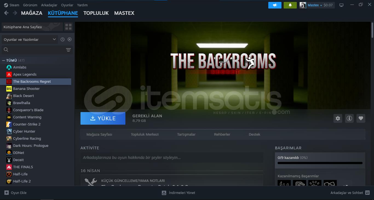The image size is (374, 200).
Task: Go to the MAĞAZA tab
Action: pyautogui.click(x=32, y=13)
